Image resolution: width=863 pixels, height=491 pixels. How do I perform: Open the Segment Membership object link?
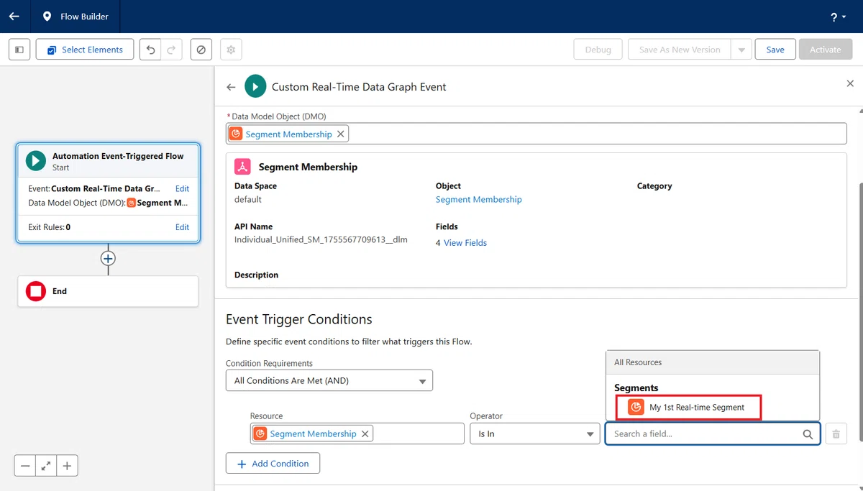(x=479, y=199)
